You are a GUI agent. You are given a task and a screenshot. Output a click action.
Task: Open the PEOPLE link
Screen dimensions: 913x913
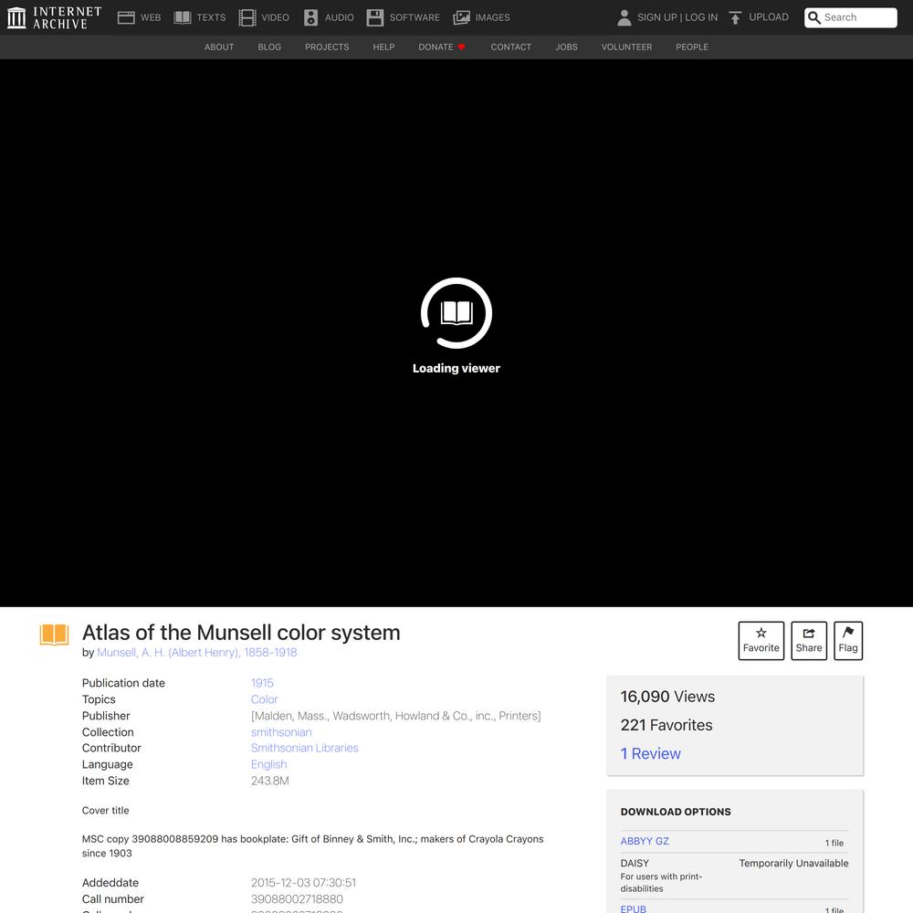click(x=692, y=47)
